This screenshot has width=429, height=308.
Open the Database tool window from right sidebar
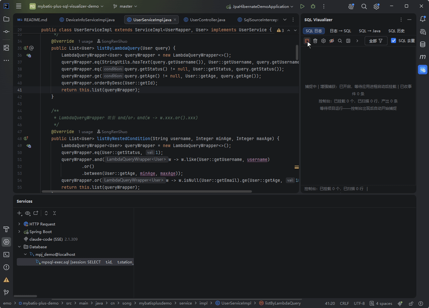coord(423,44)
